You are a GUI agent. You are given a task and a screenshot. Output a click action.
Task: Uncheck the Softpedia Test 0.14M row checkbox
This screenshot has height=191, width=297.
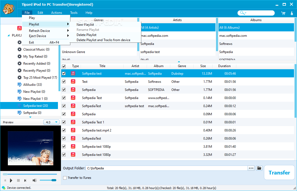pos(64,98)
